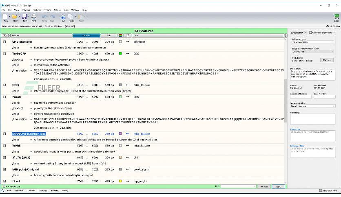341x197 pixels.
Task: Toggle the Full descriptions checkbox
Action: click(4, 186)
